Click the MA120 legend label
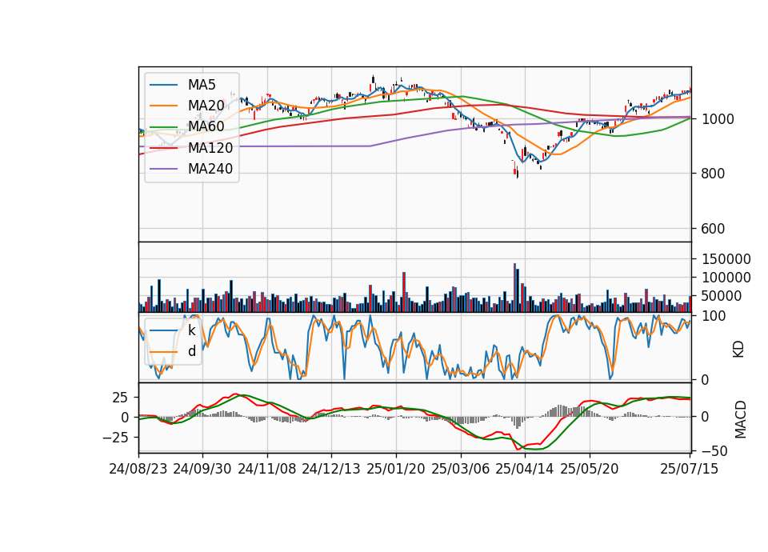The height and width of the screenshot is (552, 768). coord(210,147)
